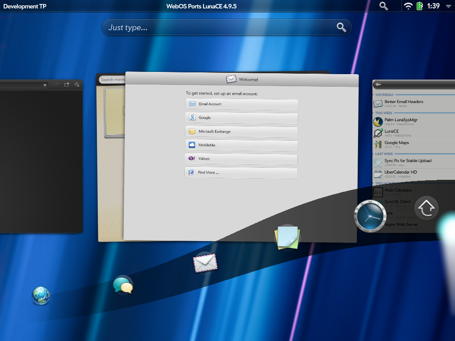Viewport: 455px width, 341px height.
Task: Click the magnifier icon in the top status bar
Action: [383, 6]
